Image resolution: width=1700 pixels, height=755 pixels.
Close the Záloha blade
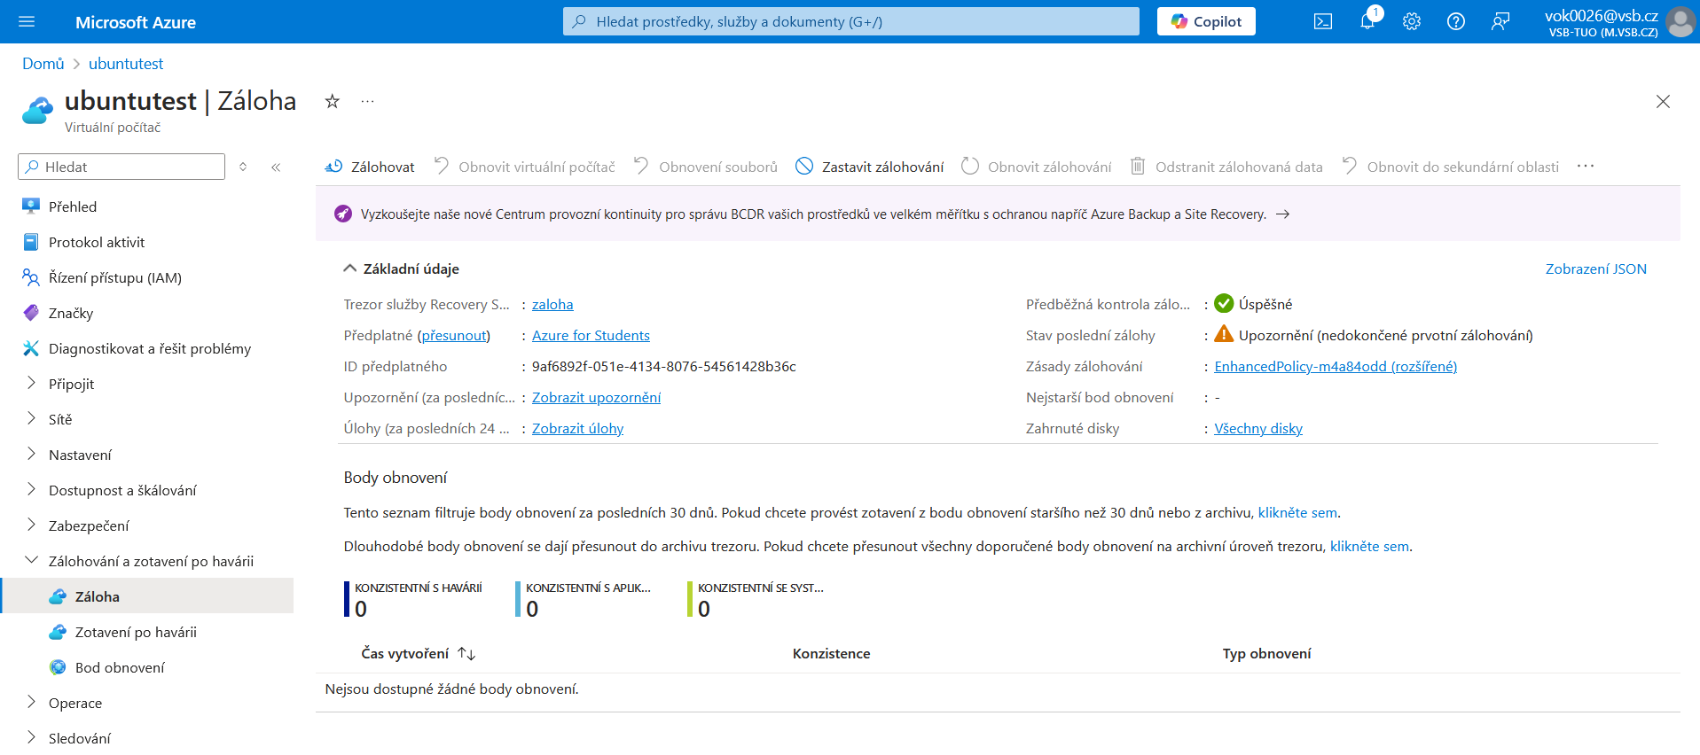(1663, 101)
